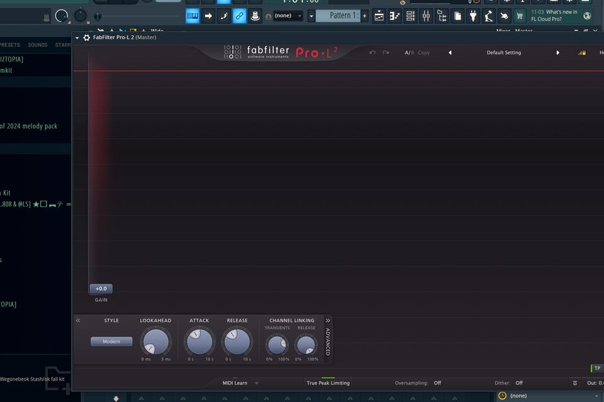Open FabFilter Pro-L 2 window menu arrow
Viewport: 604px width, 402px height.
tap(77, 38)
